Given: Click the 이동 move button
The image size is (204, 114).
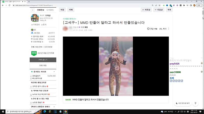Looking at the screenshot, I should (62, 10).
